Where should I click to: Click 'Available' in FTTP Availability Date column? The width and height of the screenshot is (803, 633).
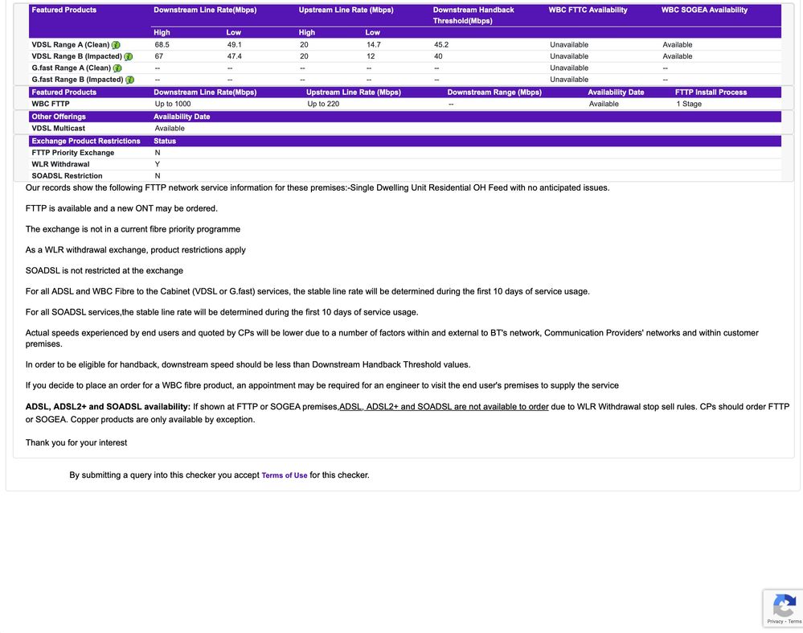(x=604, y=104)
